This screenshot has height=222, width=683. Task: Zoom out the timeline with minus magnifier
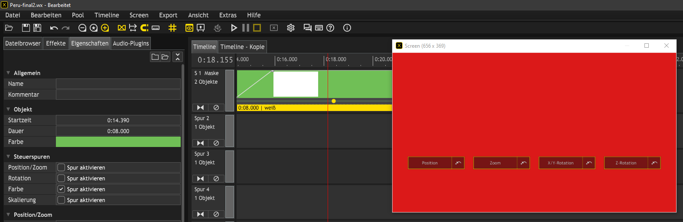(82, 28)
